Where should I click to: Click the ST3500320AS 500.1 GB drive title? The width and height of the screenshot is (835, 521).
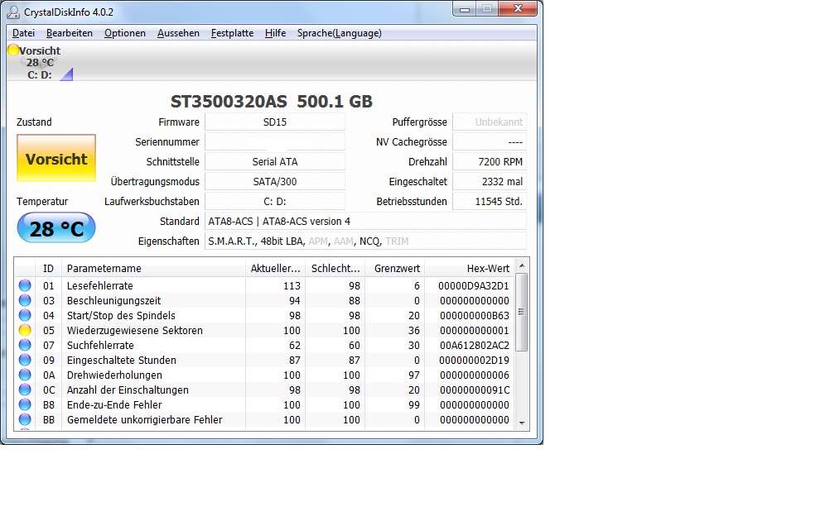[272, 101]
